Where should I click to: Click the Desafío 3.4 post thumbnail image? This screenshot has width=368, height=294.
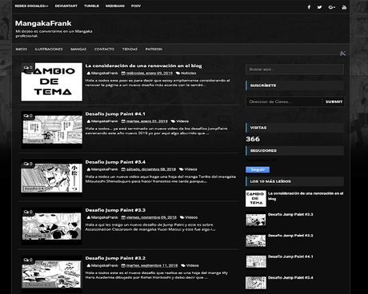pyautogui.click(x=52, y=177)
